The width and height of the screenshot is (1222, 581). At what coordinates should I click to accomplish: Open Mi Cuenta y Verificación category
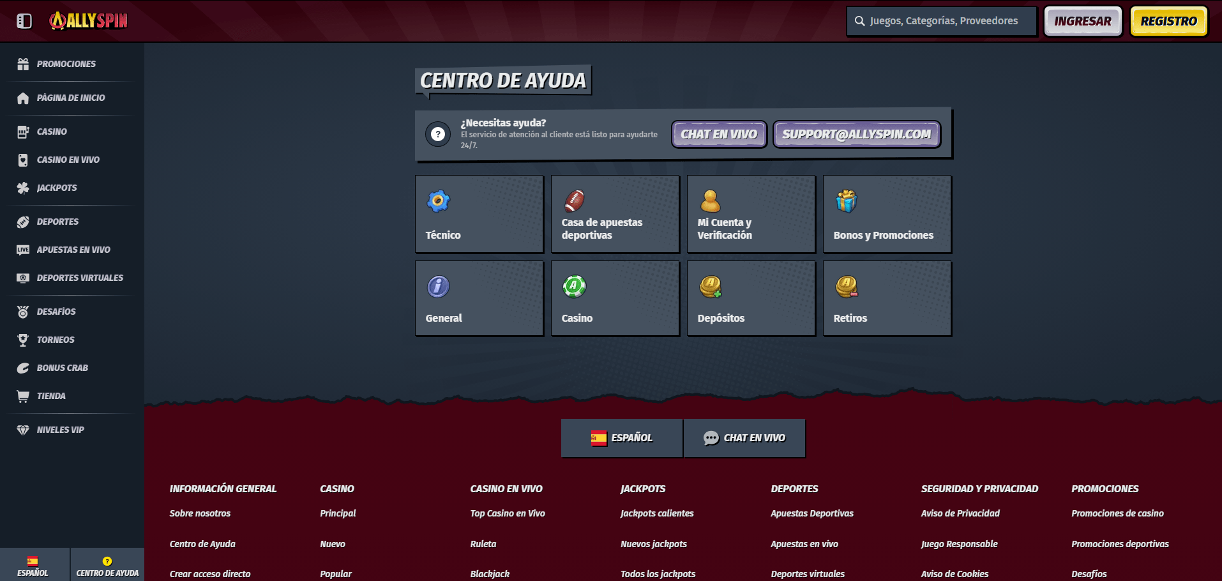751,214
